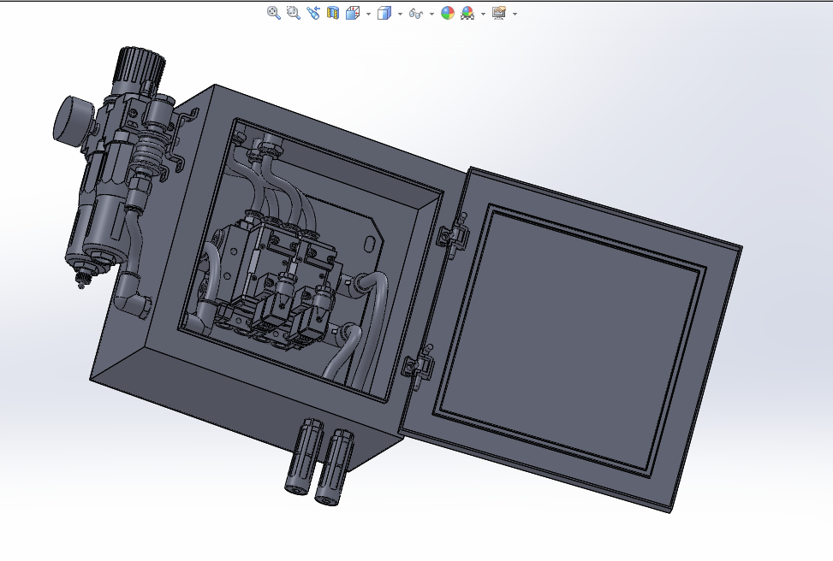This screenshot has height=561, width=833.
Task: Select the knurled knob atop the regulator
Action: coord(141,65)
